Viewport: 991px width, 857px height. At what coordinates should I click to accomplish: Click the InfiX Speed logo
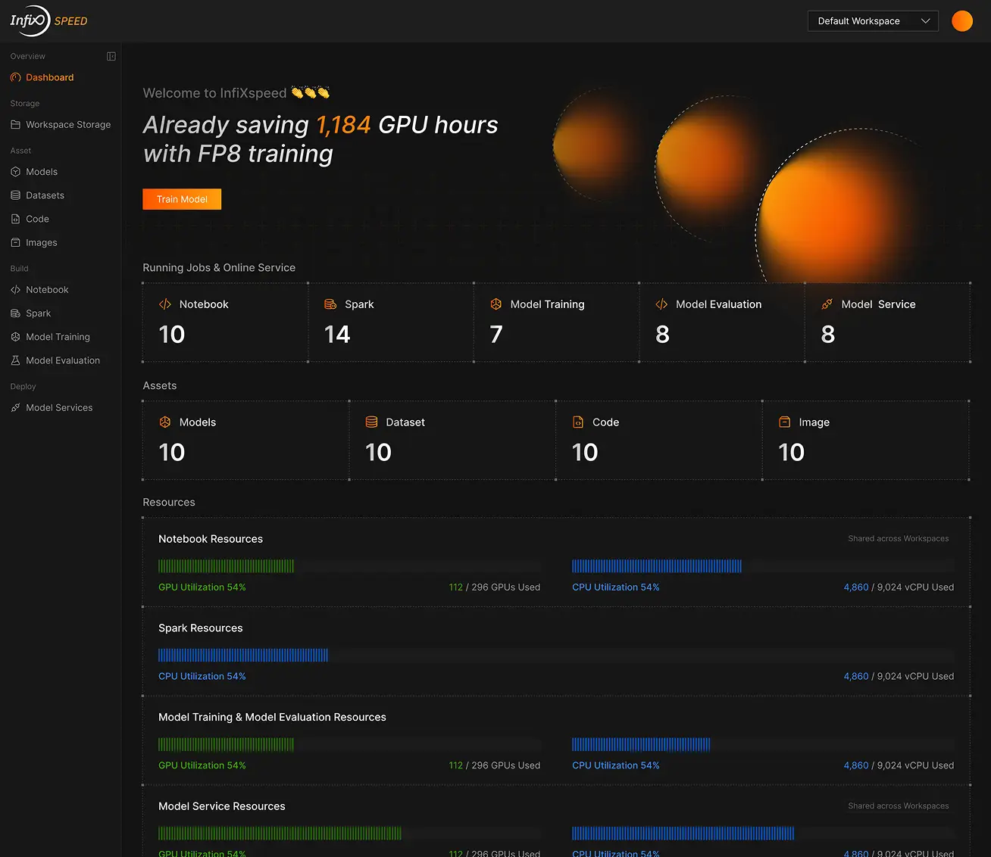[x=48, y=20]
